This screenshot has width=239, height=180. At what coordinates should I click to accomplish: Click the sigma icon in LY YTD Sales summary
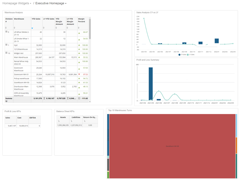[x=44, y=98]
